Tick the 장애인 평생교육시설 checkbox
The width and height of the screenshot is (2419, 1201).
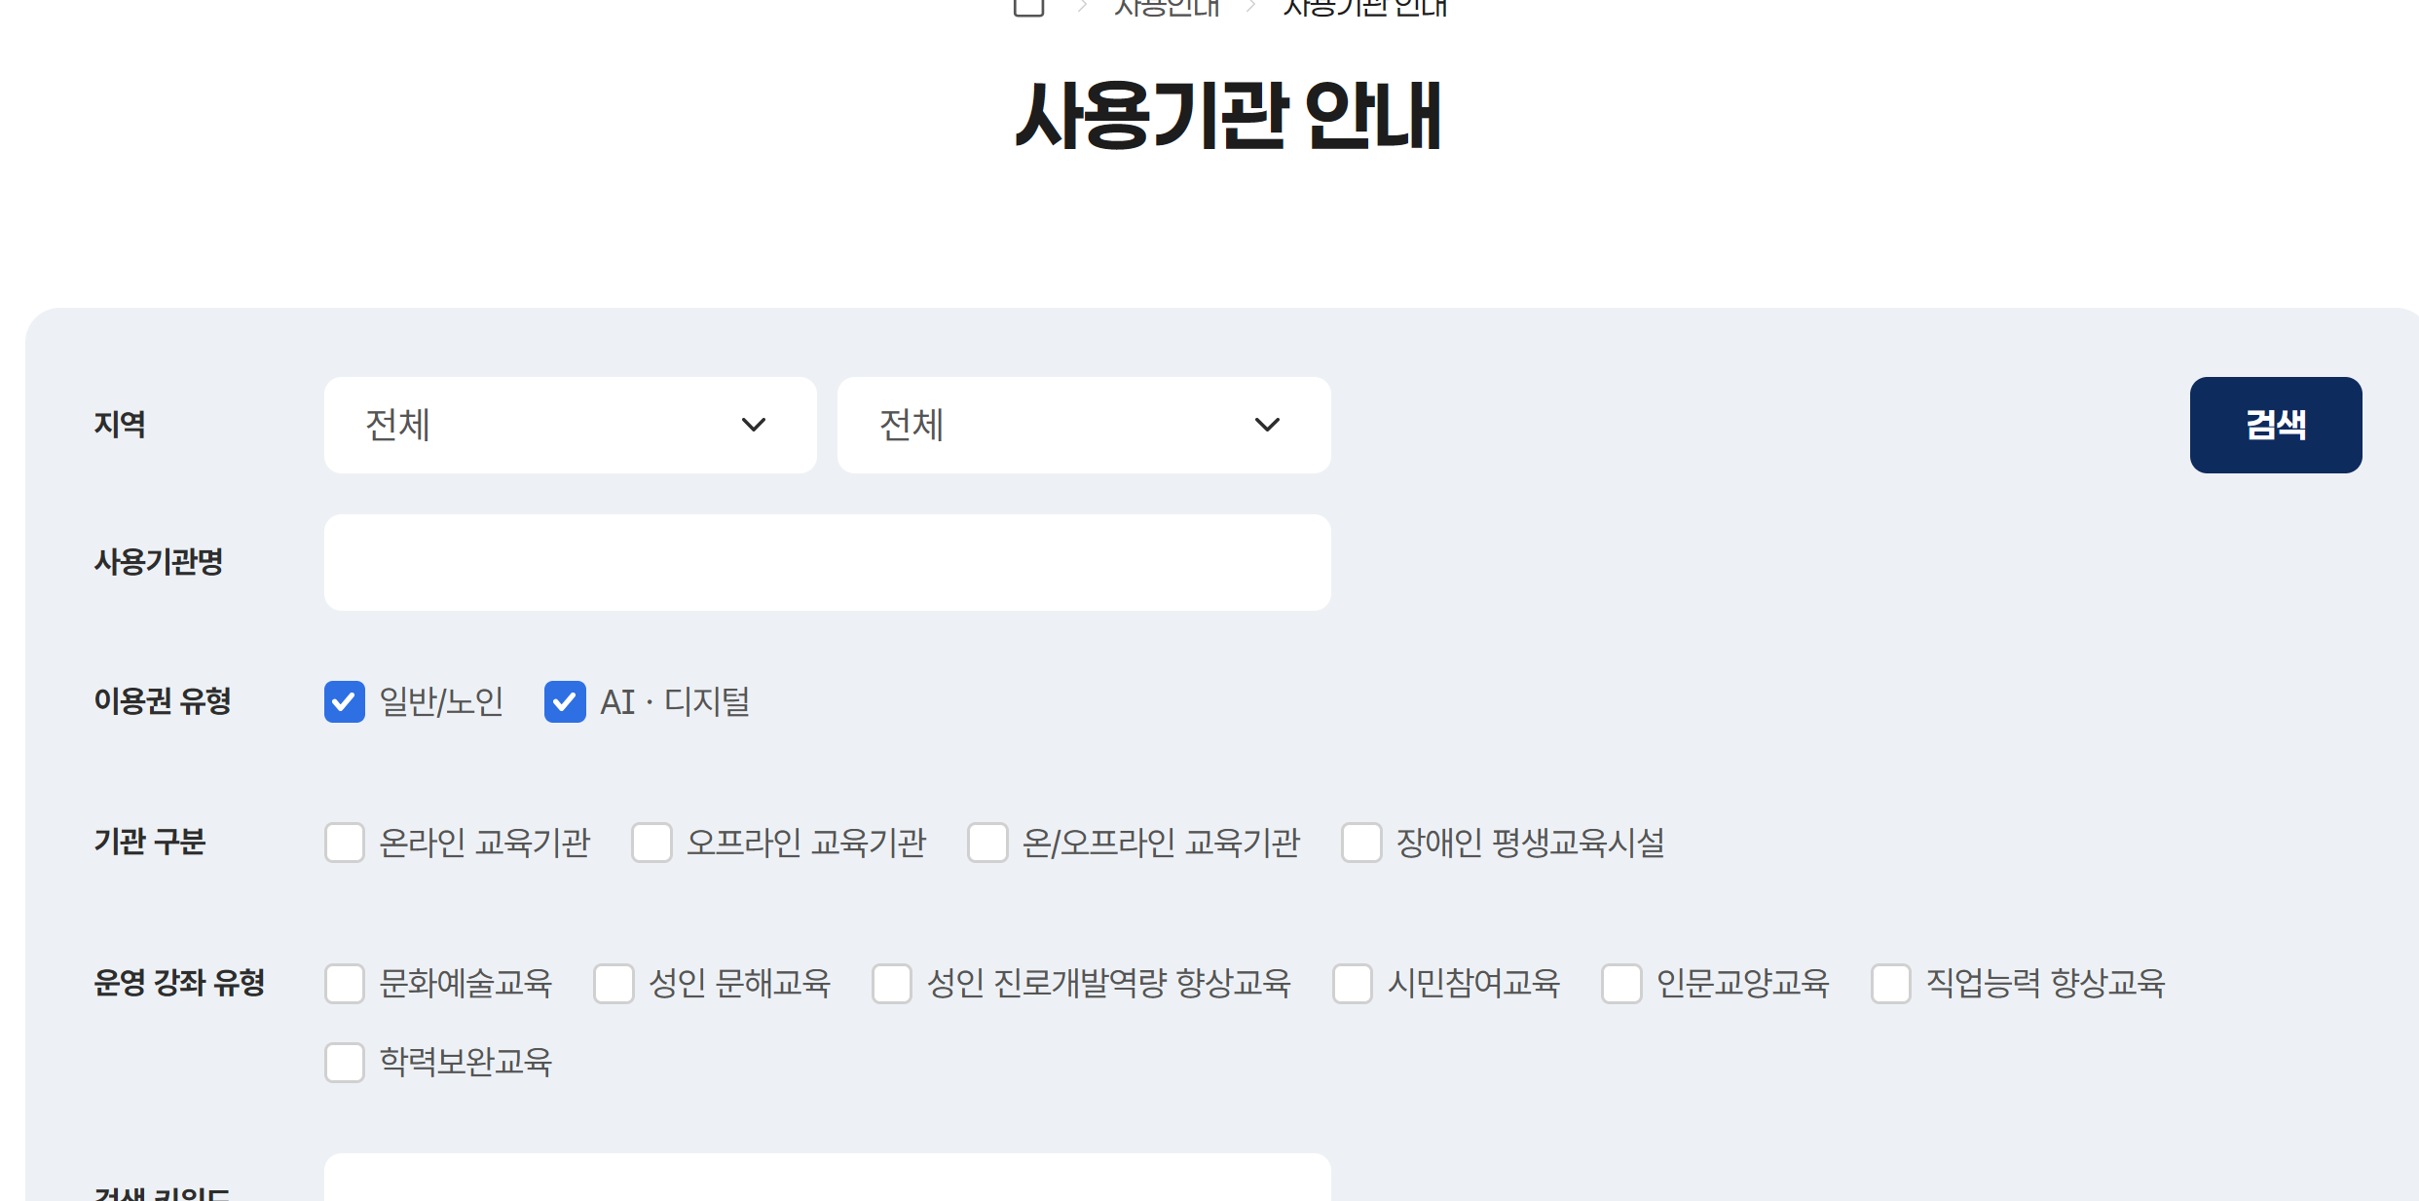1361,843
